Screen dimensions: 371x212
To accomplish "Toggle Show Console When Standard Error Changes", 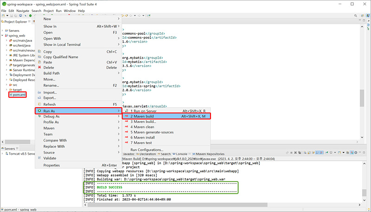I will [x=322, y=152].
